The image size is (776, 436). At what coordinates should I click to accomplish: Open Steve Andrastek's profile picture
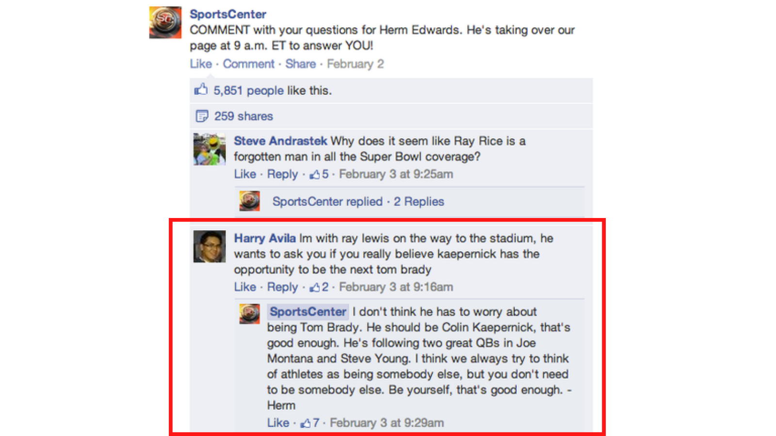[210, 149]
